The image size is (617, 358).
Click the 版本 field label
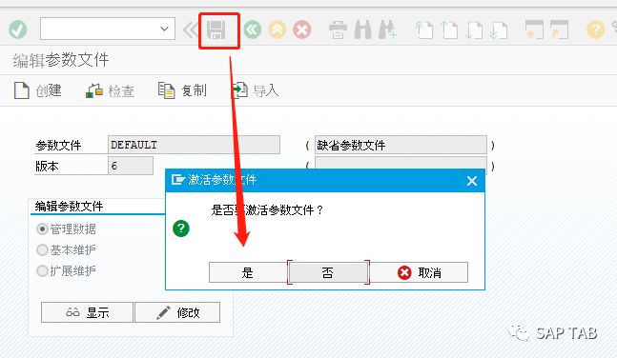47,167
